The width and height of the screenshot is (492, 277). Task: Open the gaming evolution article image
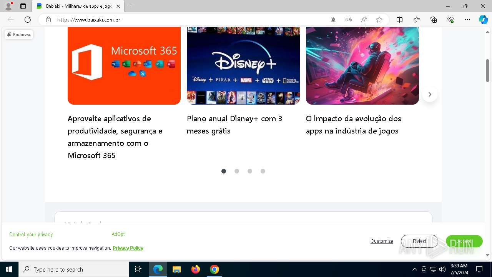point(362,65)
